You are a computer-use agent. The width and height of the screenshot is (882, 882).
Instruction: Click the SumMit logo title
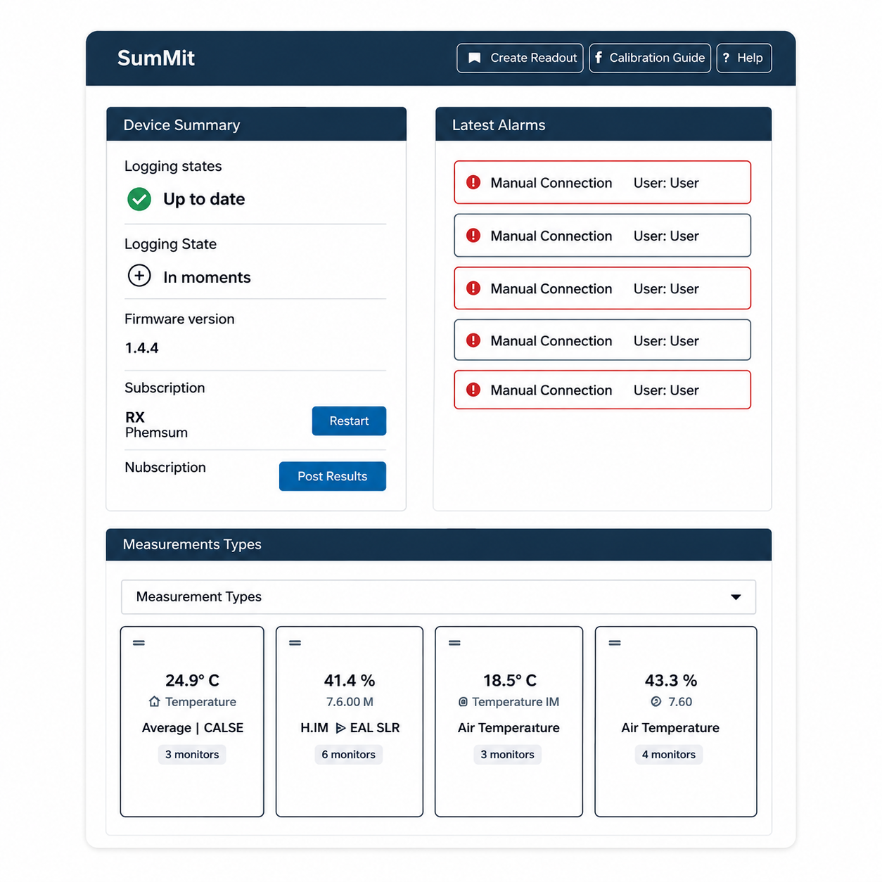pos(156,58)
